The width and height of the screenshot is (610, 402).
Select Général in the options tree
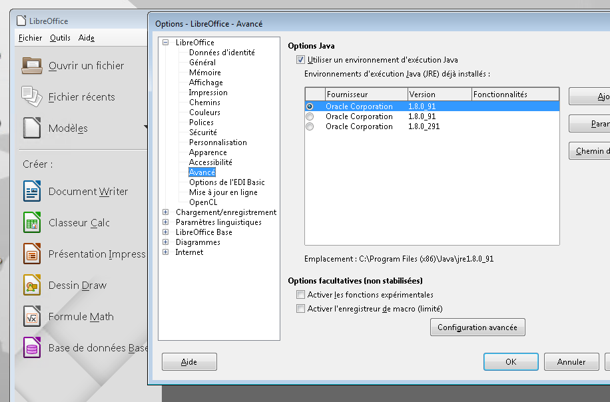coord(202,63)
